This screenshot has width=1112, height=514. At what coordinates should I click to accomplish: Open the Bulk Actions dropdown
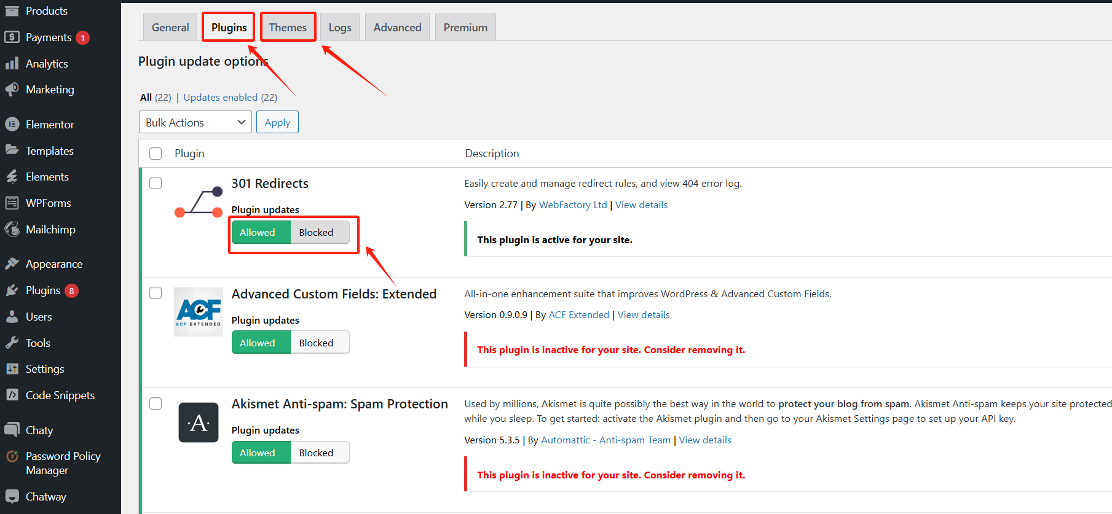coord(195,122)
